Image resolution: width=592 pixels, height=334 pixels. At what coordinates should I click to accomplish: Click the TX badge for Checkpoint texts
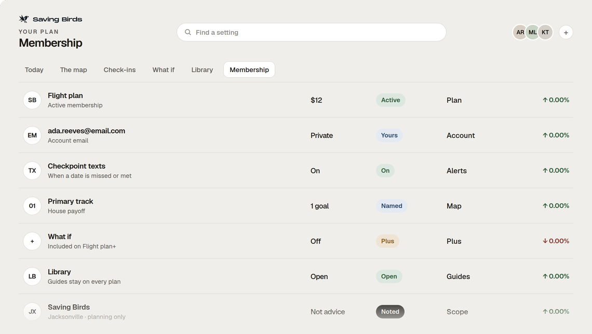(32, 171)
